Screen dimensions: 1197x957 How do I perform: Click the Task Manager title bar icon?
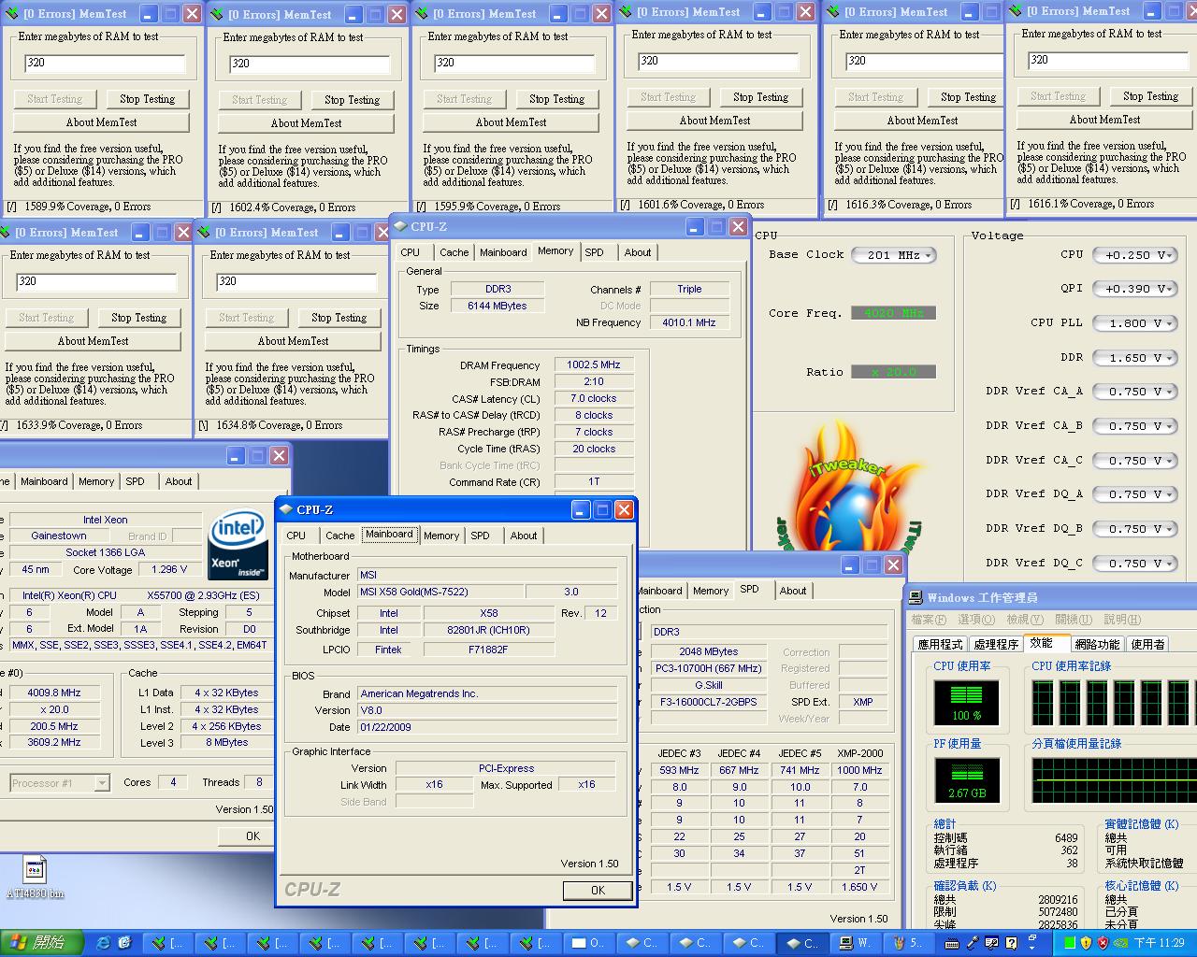[x=916, y=597]
